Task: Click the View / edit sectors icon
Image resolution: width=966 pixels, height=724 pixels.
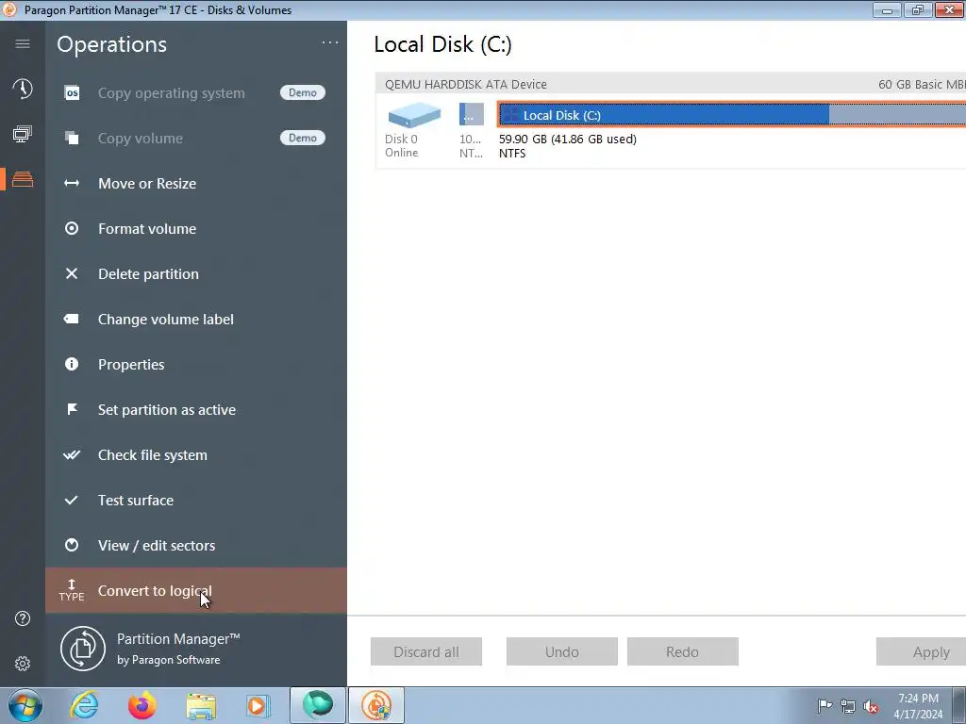Action: click(x=72, y=545)
